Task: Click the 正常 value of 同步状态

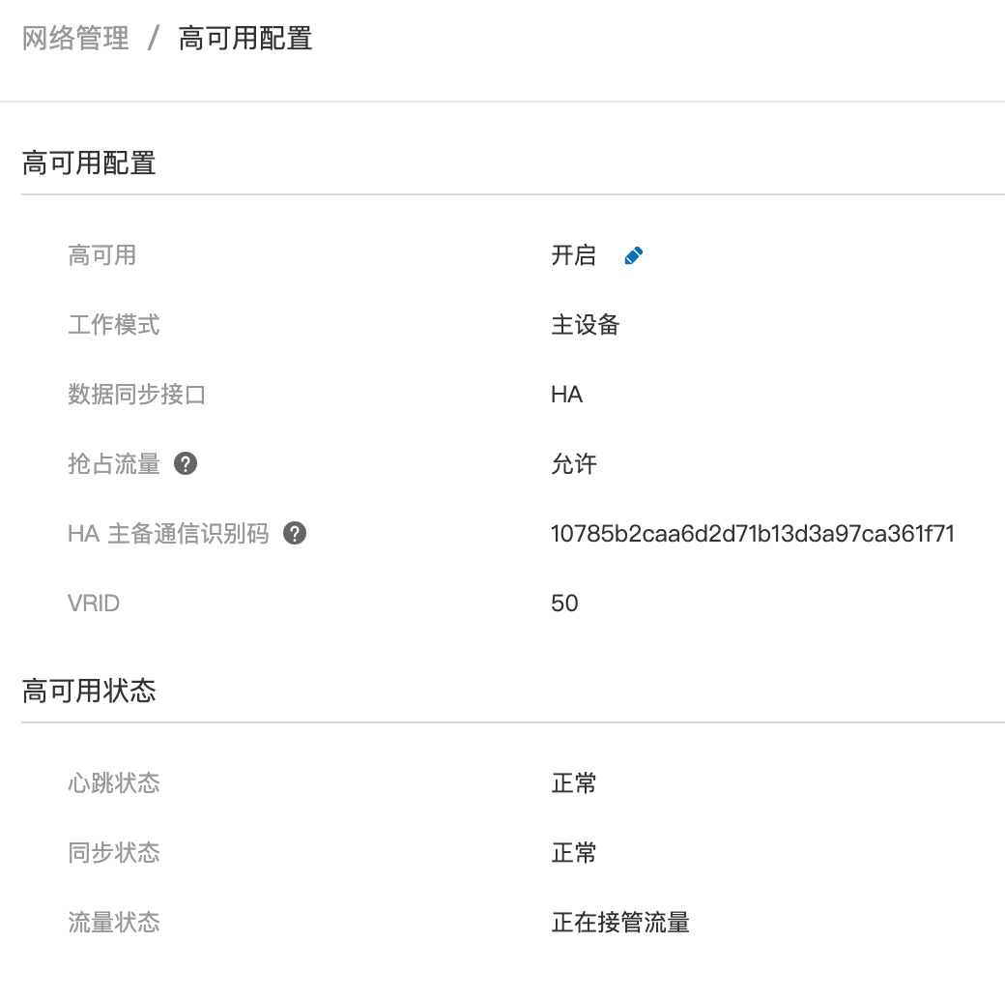Action: (573, 853)
